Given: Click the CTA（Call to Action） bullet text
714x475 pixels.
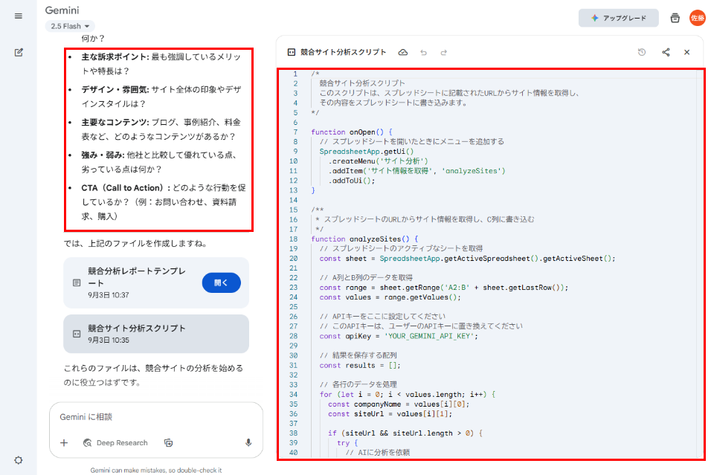Looking at the screenshot, I should pyautogui.click(x=164, y=202).
